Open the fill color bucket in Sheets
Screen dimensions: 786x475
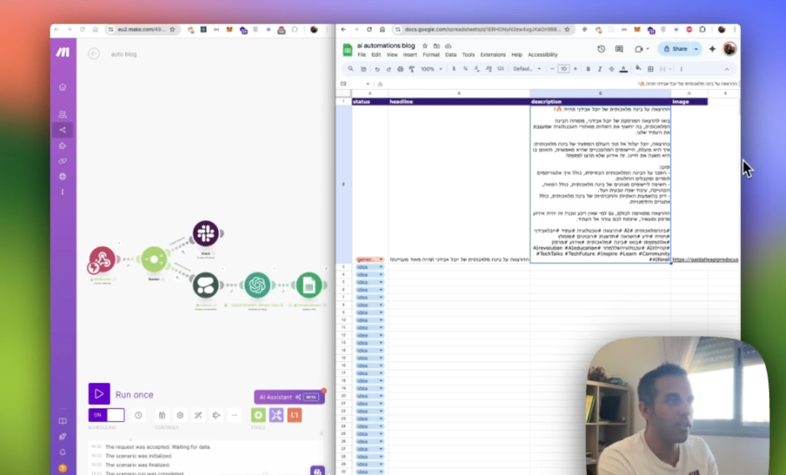point(638,69)
